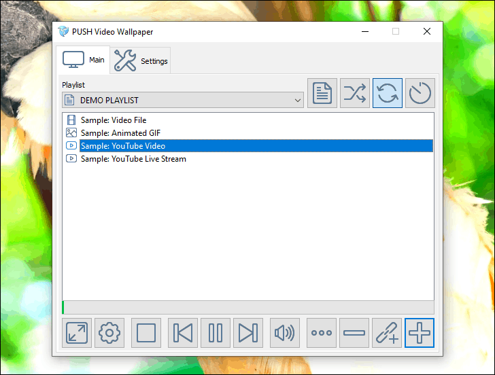The width and height of the screenshot is (495, 375).
Task: Adjust volume with the speaker button
Action: (285, 333)
